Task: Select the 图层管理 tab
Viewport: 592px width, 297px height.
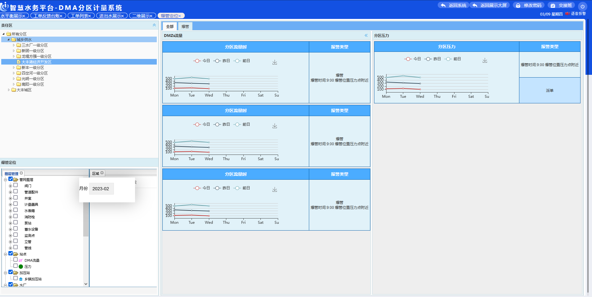Action: tap(11, 173)
